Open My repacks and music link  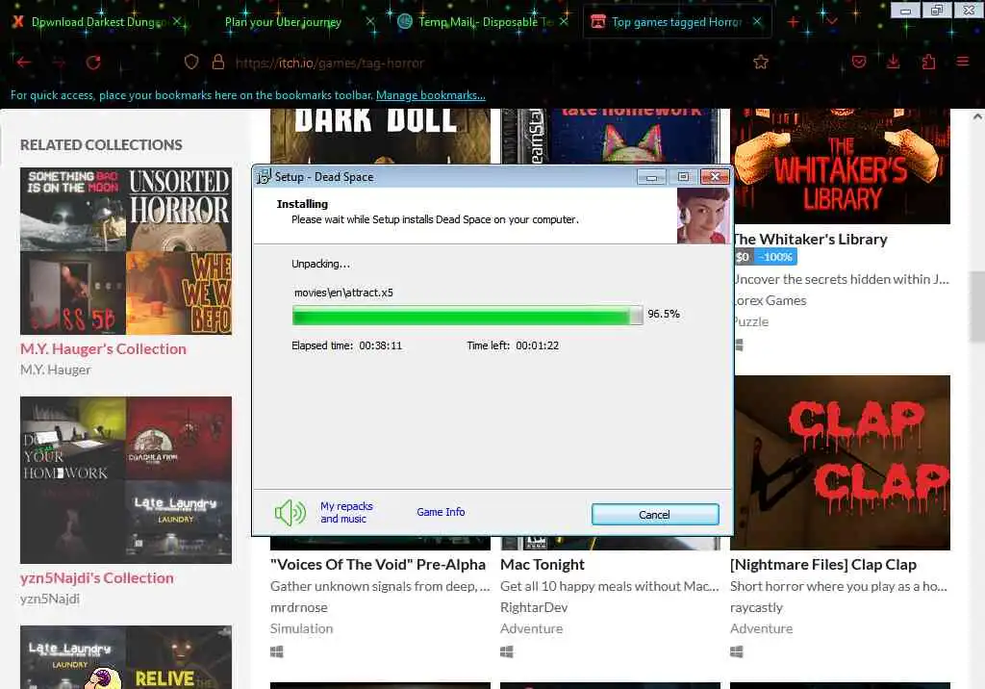(x=346, y=512)
